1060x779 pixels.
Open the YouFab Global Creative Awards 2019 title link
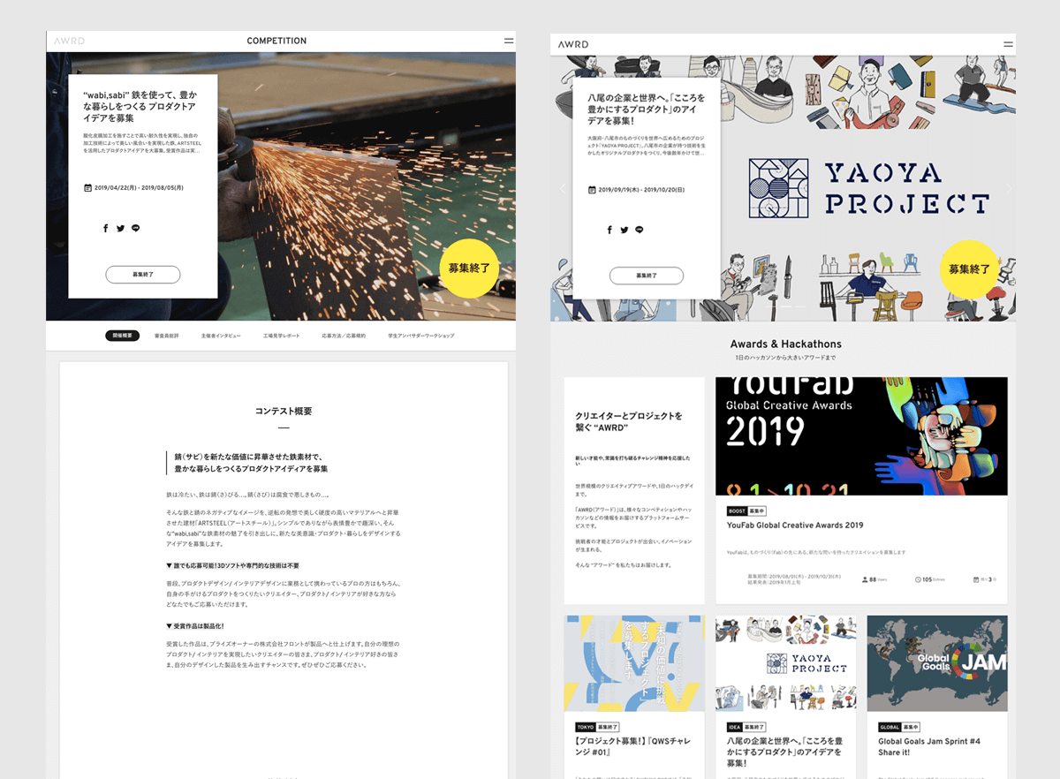[794, 526]
